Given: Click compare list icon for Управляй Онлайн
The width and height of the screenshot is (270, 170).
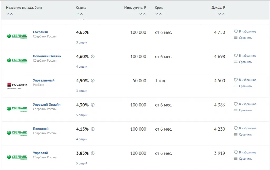Looking at the screenshot, I should (236, 110).
